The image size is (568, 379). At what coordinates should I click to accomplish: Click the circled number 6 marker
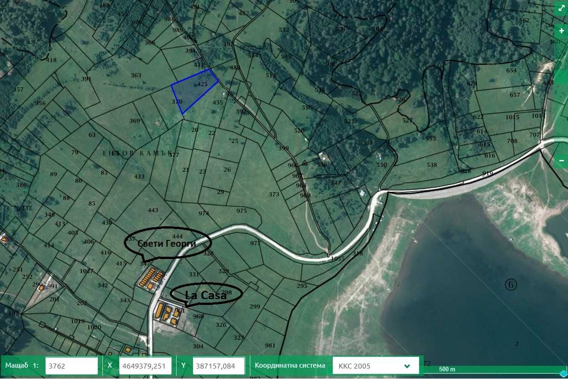[x=511, y=284]
